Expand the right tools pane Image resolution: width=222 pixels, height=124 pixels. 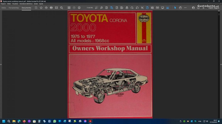(221, 64)
